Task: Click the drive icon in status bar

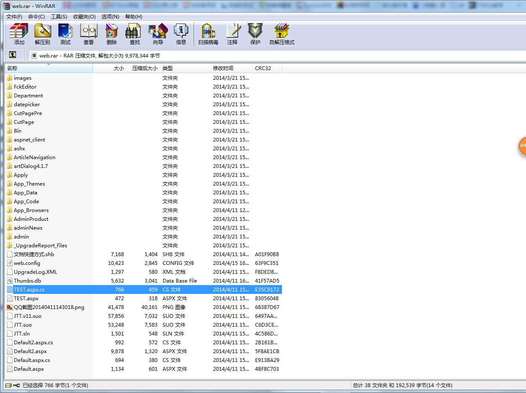Action: coord(8,385)
